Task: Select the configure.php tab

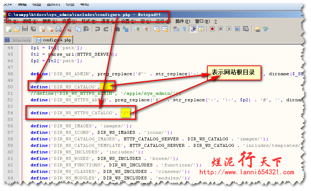Action: point(53,40)
